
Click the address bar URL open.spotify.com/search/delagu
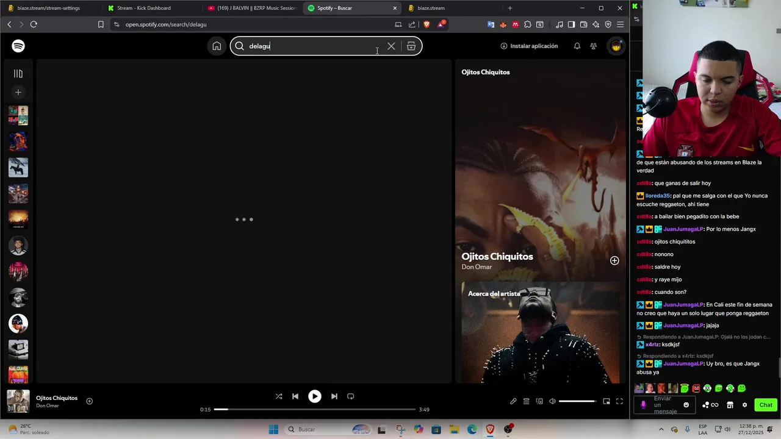coord(166,24)
